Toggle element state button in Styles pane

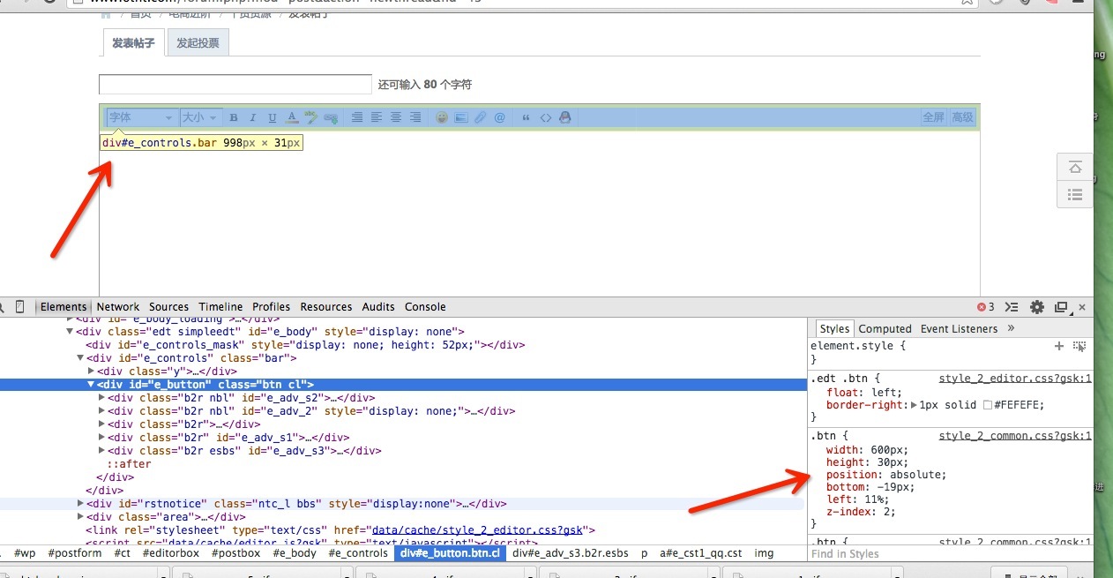(x=1079, y=346)
